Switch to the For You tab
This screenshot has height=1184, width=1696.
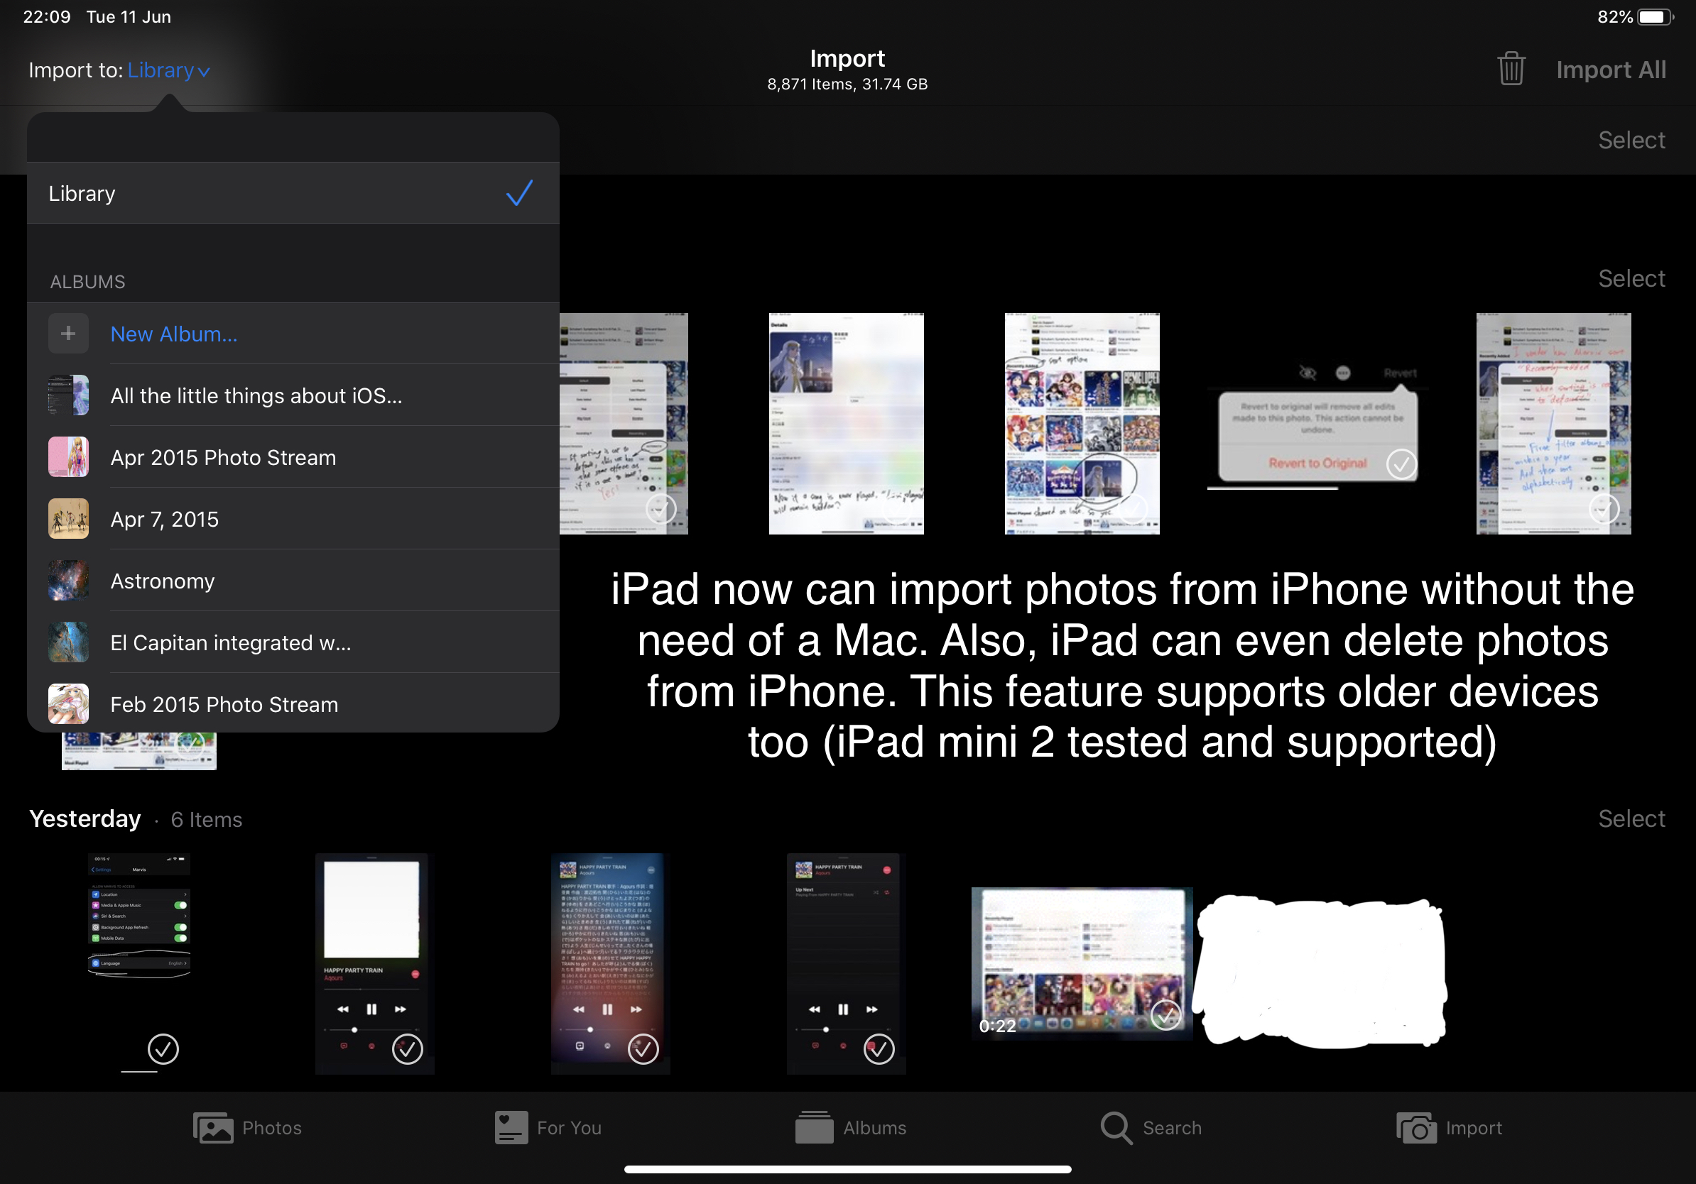coord(548,1127)
